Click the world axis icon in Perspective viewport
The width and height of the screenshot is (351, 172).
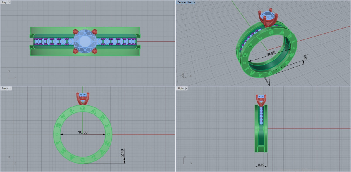(185, 74)
